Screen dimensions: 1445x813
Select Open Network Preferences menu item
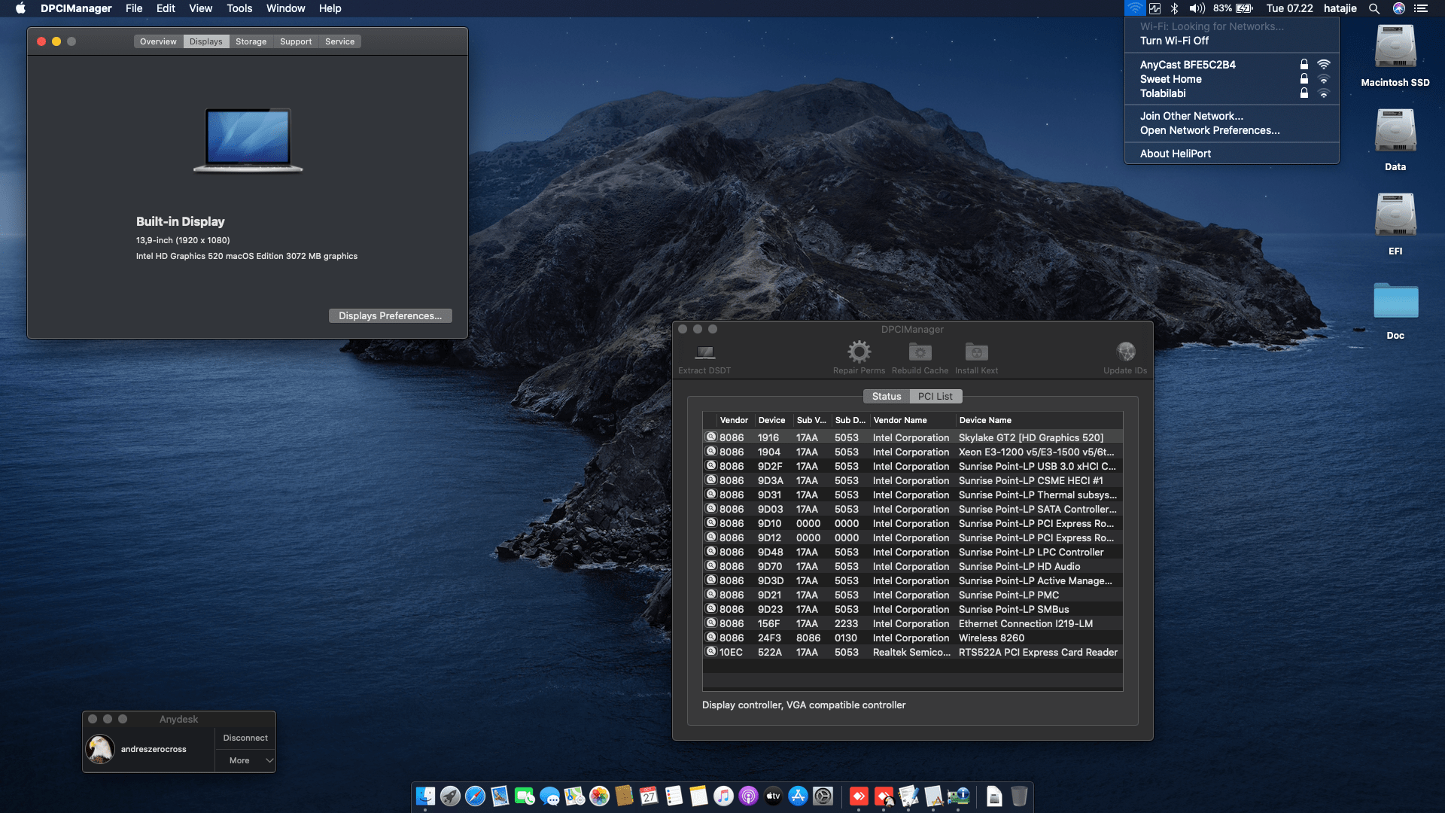click(x=1209, y=130)
